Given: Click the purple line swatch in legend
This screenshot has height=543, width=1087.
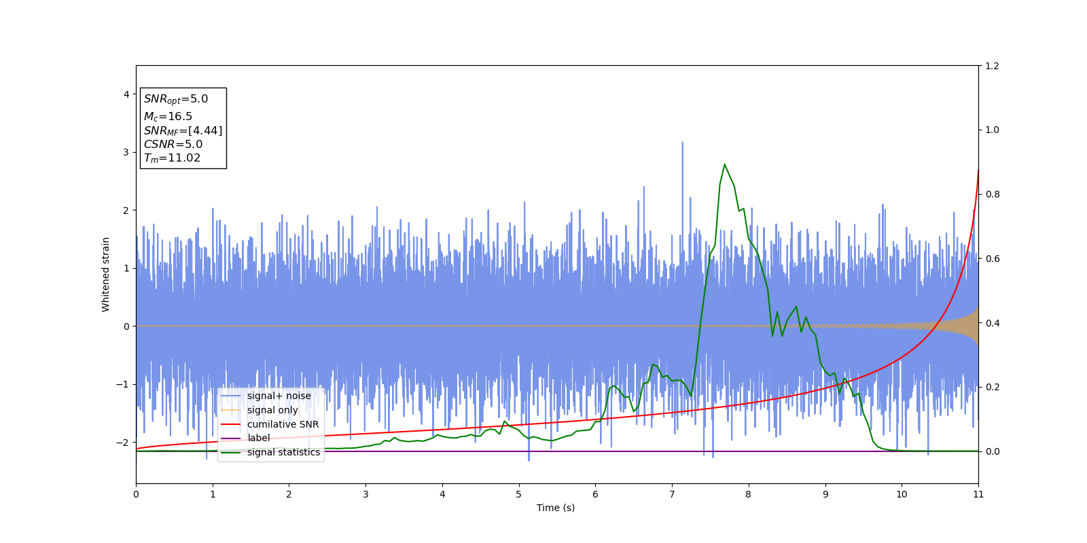Looking at the screenshot, I should click(x=231, y=438).
